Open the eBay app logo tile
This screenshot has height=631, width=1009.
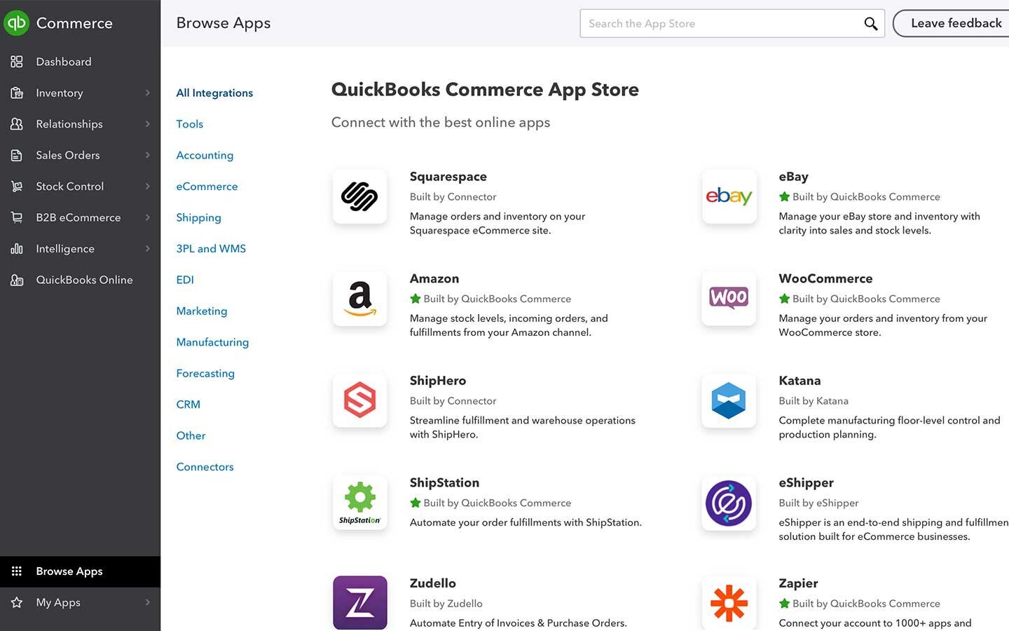(729, 197)
